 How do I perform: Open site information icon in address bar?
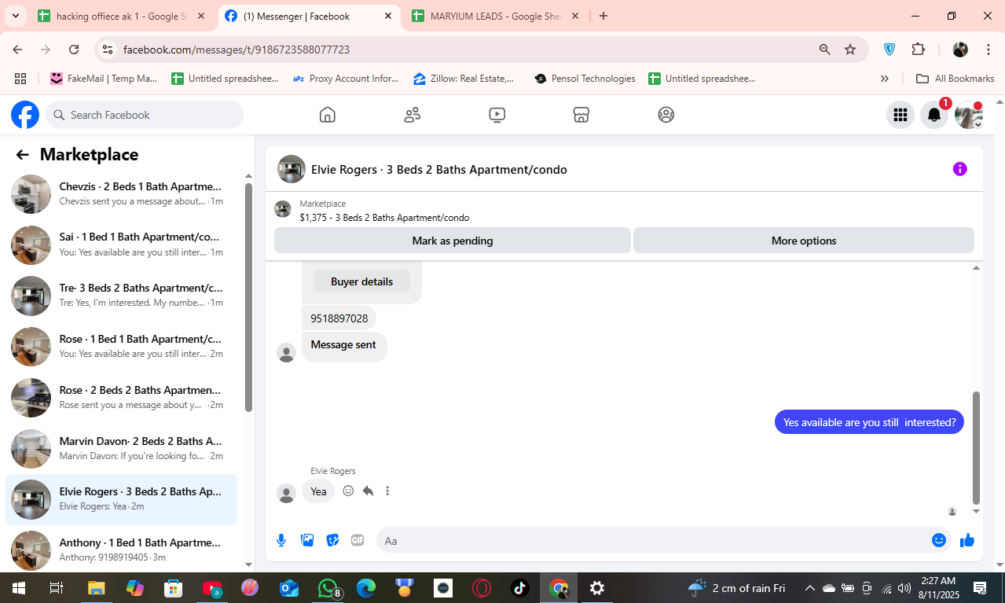tap(109, 50)
